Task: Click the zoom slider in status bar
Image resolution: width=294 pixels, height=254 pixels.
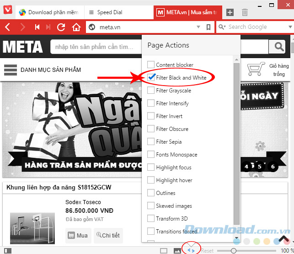Action: pyautogui.click(x=234, y=250)
